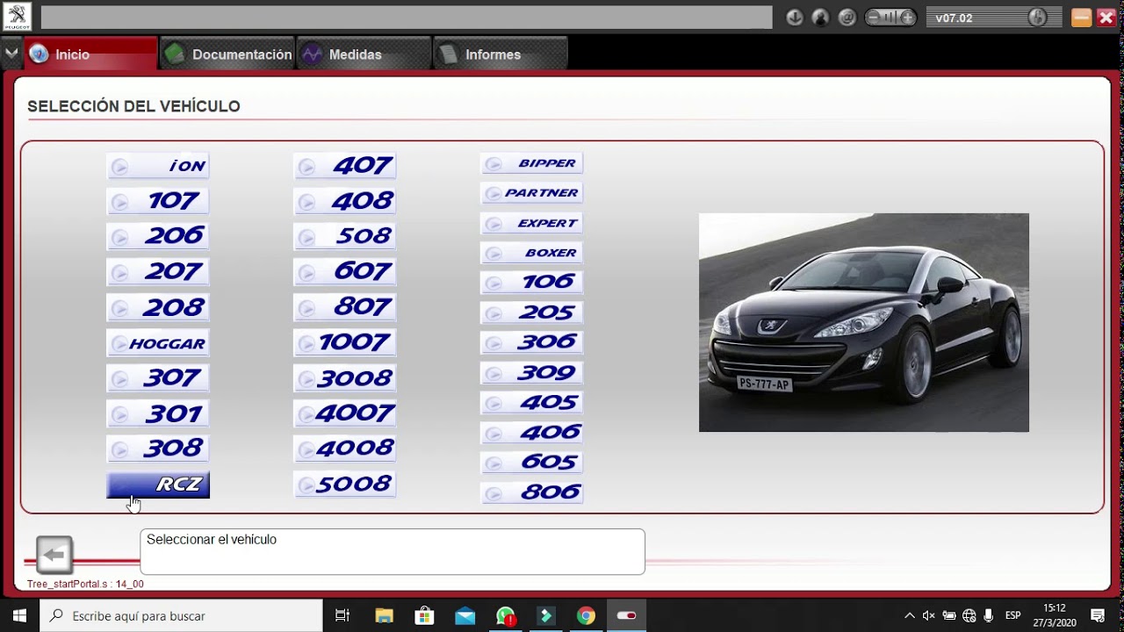The height and width of the screenshot is (632, 1124).
Task: Open Task View in the taskbar
Action: click(x=342, y=615)
